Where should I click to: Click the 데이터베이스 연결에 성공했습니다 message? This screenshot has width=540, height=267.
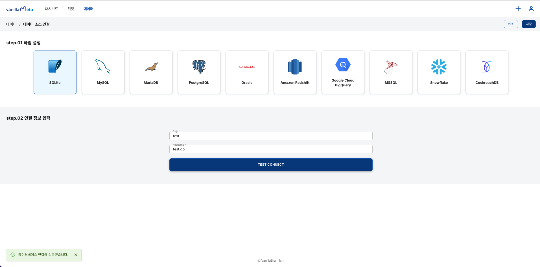pyautogui.click(x=43, y=255)
